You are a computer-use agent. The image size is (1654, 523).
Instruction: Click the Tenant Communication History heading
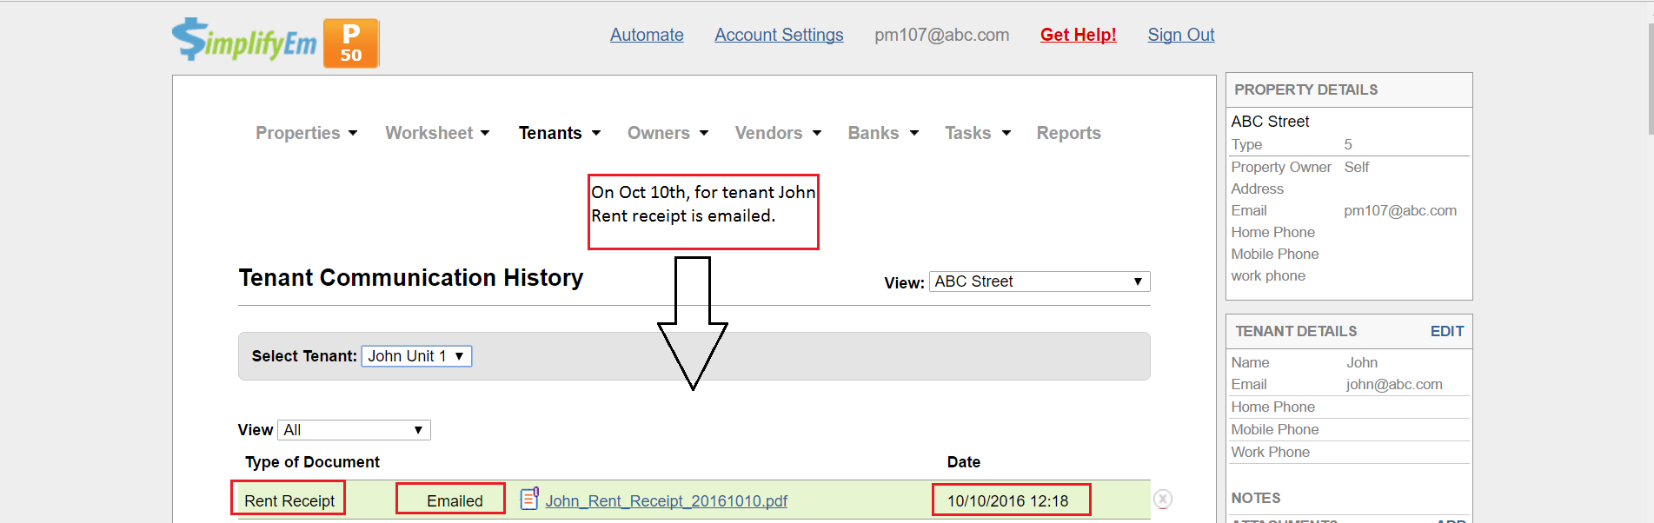click(410, 277)
